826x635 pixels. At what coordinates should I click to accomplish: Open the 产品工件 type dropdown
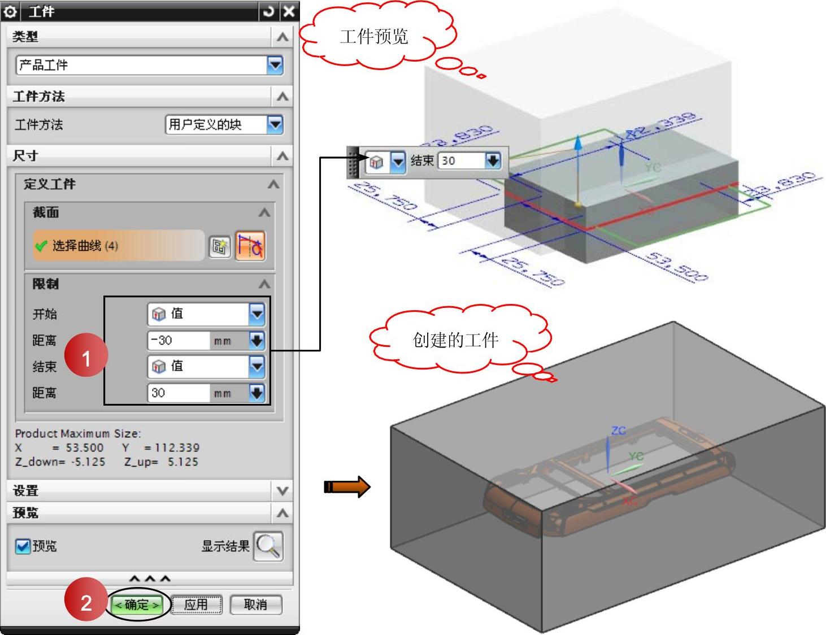(x=275, y=65)
